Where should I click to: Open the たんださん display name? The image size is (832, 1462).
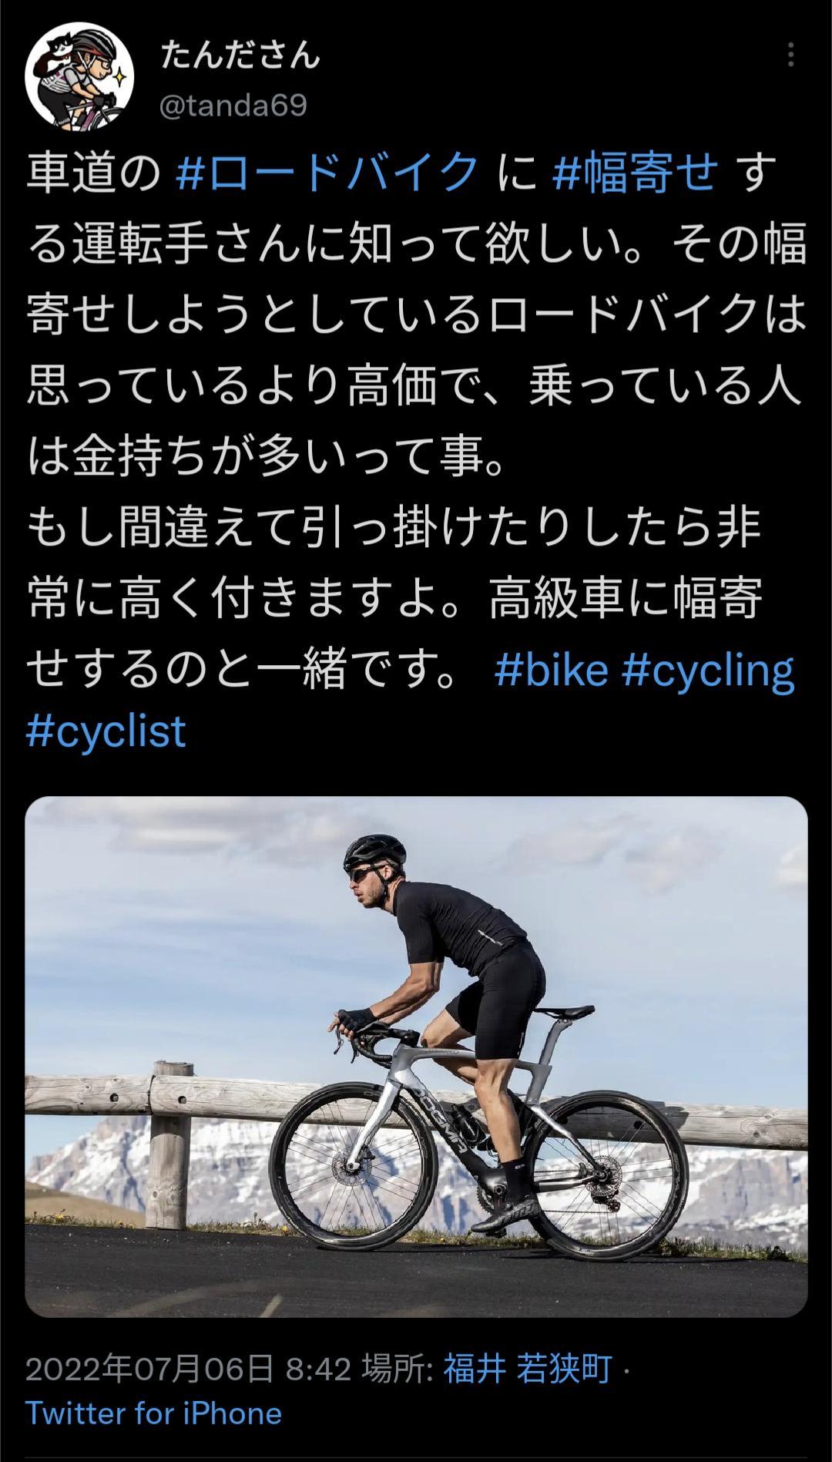pos(240,55)
